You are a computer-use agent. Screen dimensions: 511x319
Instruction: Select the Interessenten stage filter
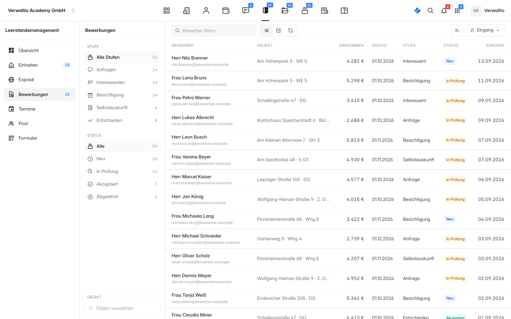point(122,83)
